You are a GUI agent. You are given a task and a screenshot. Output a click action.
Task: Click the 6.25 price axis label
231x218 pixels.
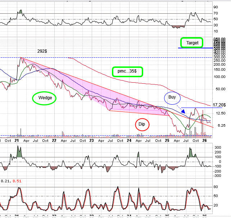coord(219,126)
